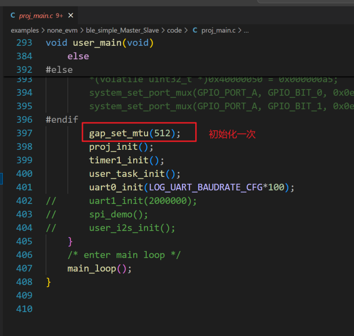Click the proj_main.c breadcrumb file name
This screenshot has height=336, width=354.
[x=219, y=30]
